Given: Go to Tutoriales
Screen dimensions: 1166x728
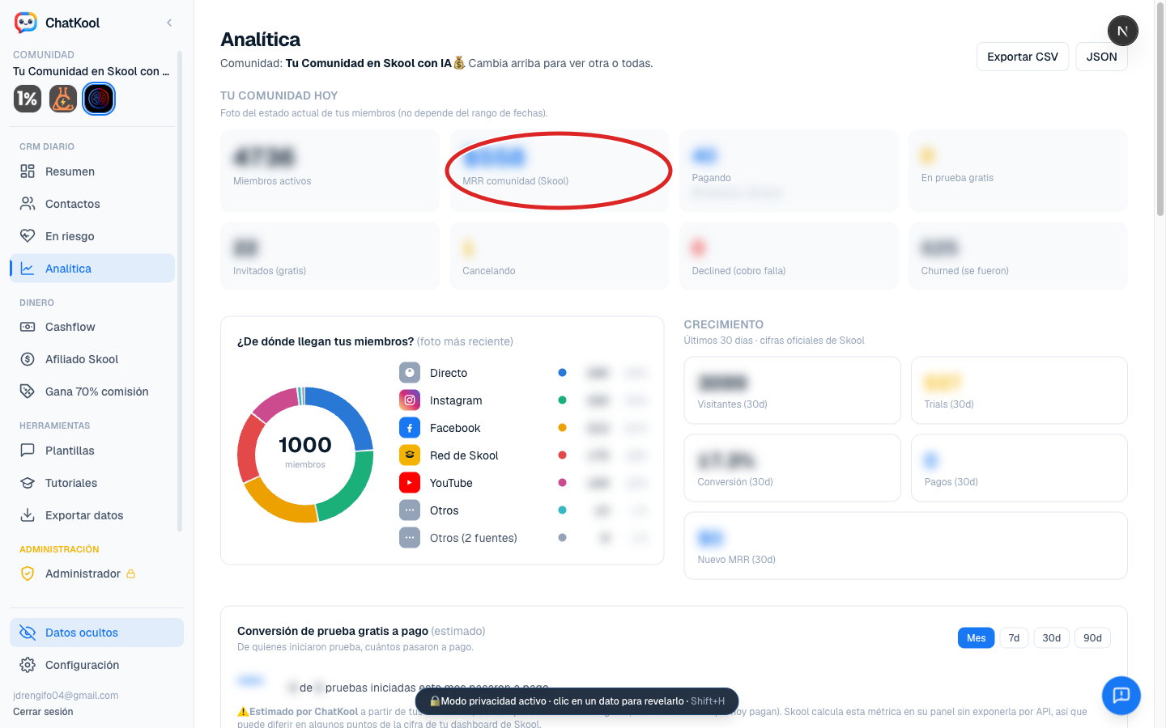Looking at the screenshot, I should (92, 483).
